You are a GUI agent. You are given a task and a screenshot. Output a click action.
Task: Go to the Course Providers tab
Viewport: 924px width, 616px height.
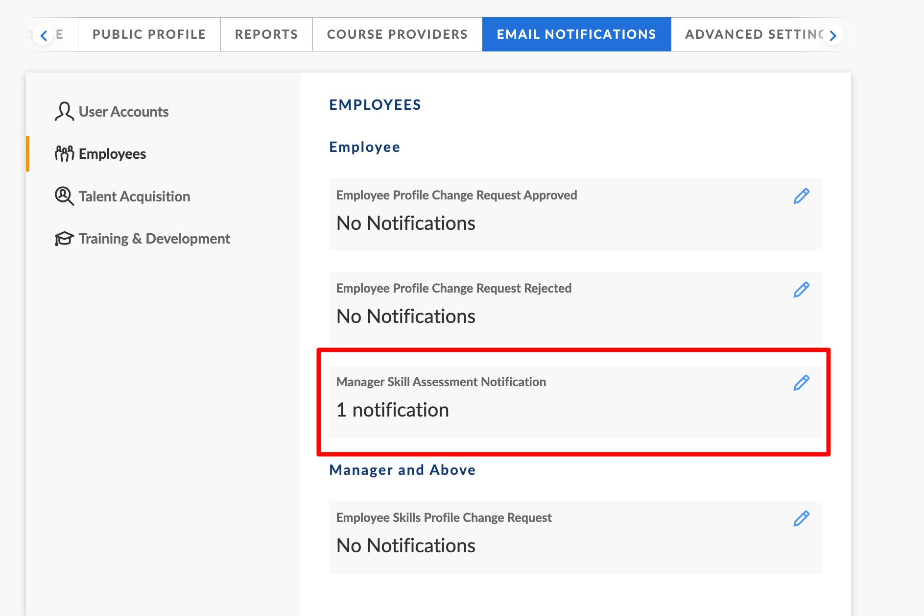coord(397,34)
